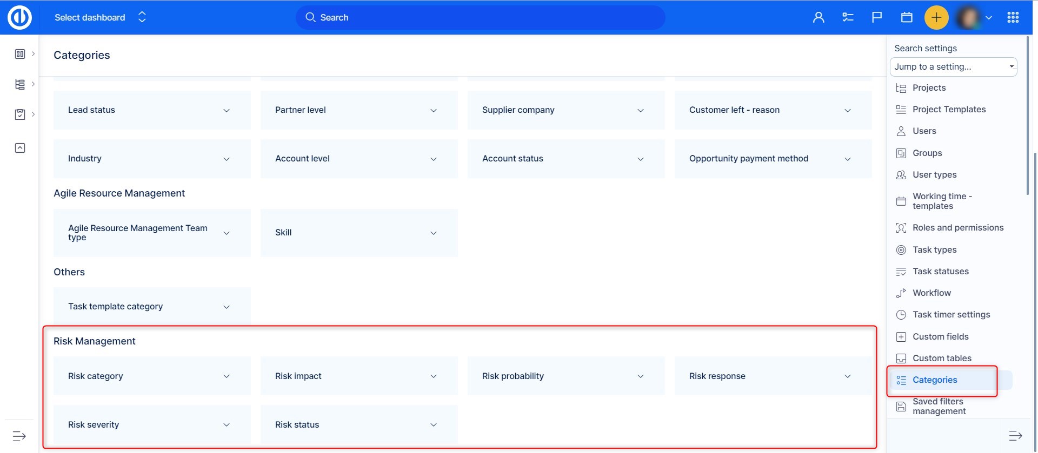Collapse the right settings sidebar arrow

(1015, 436)
